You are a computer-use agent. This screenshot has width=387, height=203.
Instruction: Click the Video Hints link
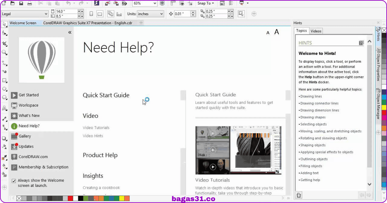point(93,136)
